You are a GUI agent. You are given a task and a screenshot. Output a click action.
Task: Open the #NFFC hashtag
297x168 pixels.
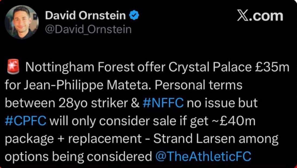pyautogui.click(x=163, y=103)
